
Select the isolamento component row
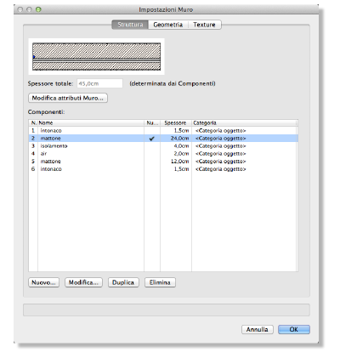click(163, 146)
